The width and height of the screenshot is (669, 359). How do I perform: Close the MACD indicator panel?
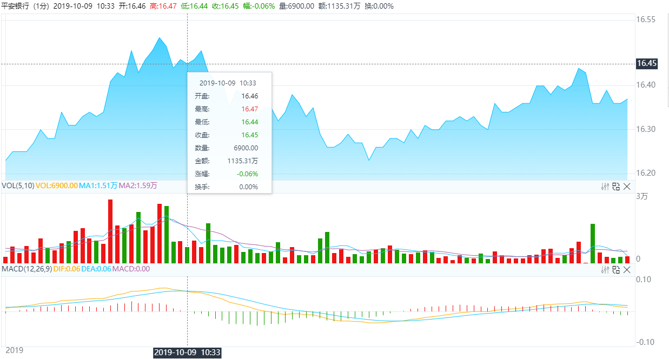[x=627, y=269]
